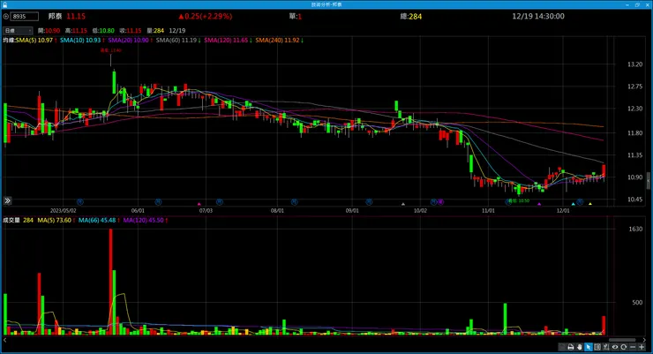Click the horizontal scrollbar thumb at bottom right
The image size is (653, 354).
pyautogui.click(x=622, y=340)
